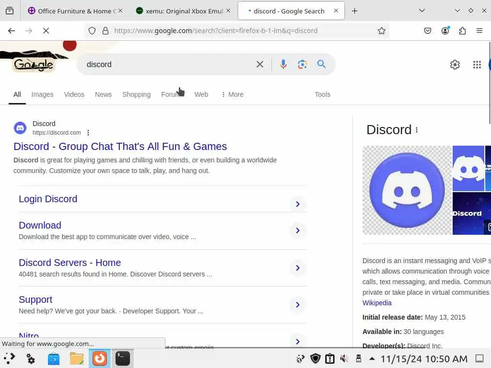Open Google apps grid
The height and width of the screenshot is (368, 491).
coord(477,65)
